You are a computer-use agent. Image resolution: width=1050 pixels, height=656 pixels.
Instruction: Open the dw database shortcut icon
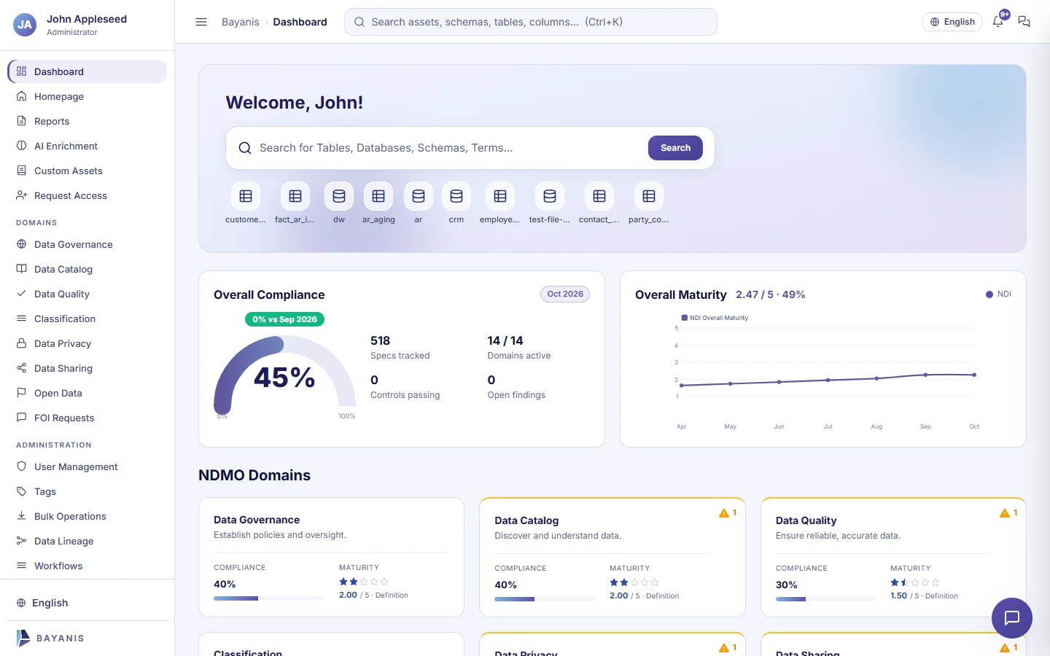pos(339,196)
